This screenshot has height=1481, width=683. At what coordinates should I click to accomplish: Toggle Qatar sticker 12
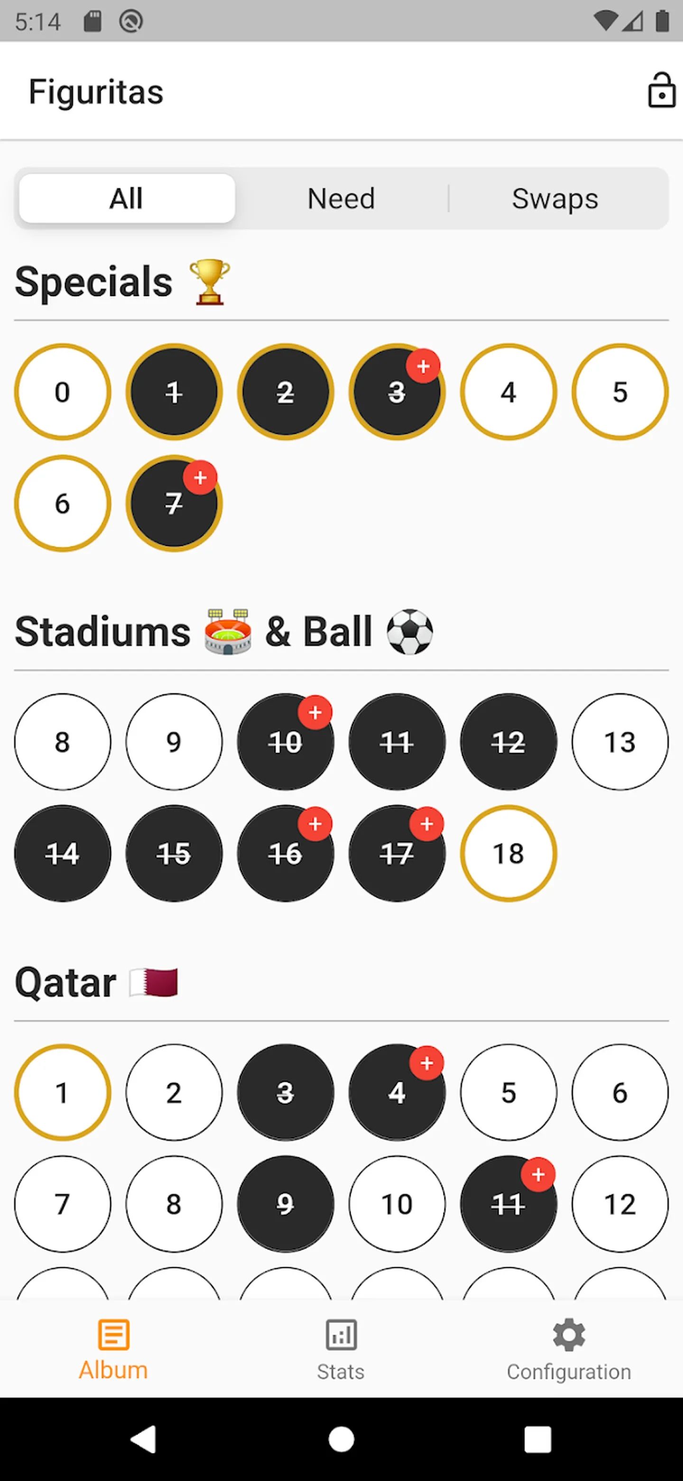click(620, 1204)
